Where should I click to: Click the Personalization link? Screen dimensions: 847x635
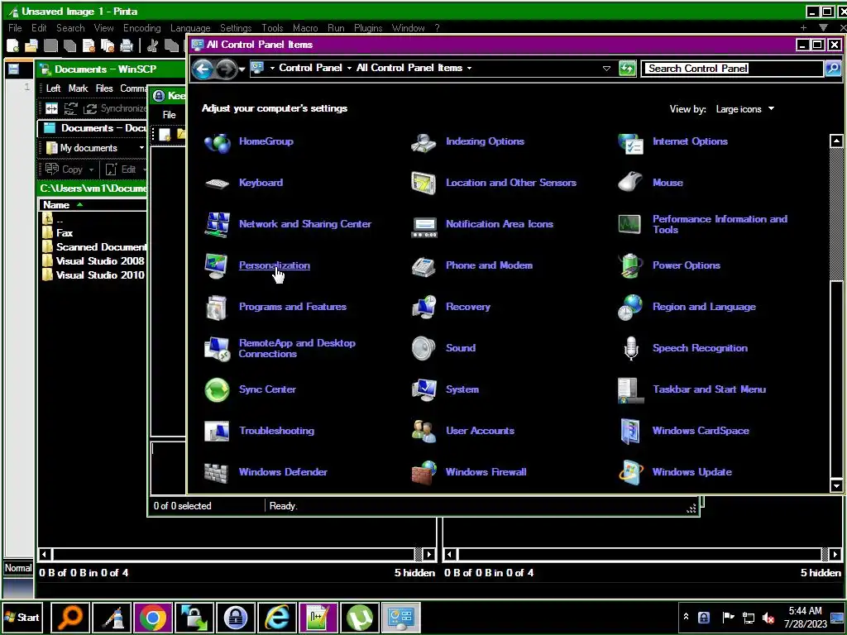[x=275, y=265]
